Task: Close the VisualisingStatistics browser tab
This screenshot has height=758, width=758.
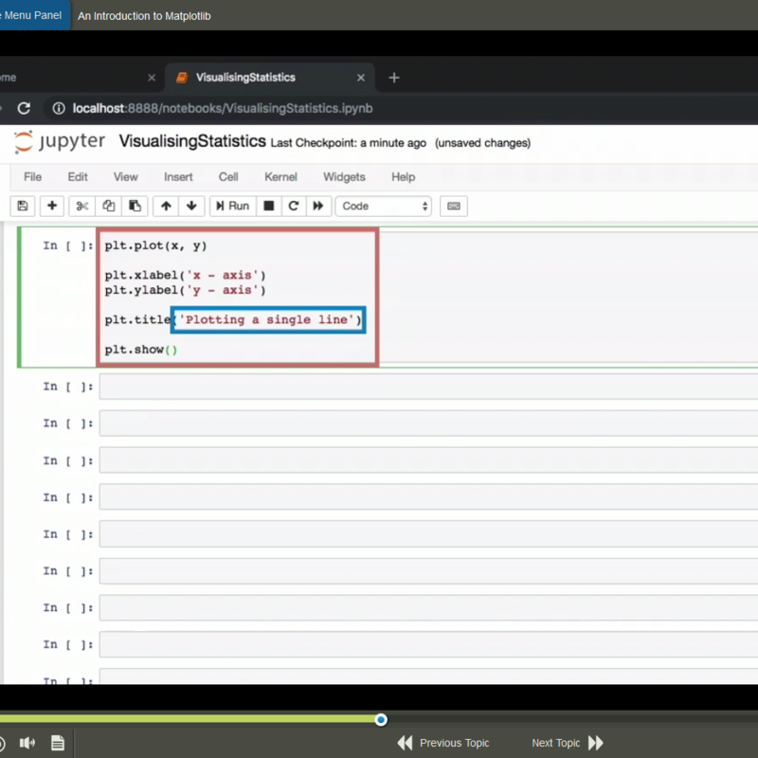Action: click(x=361, y=78)
